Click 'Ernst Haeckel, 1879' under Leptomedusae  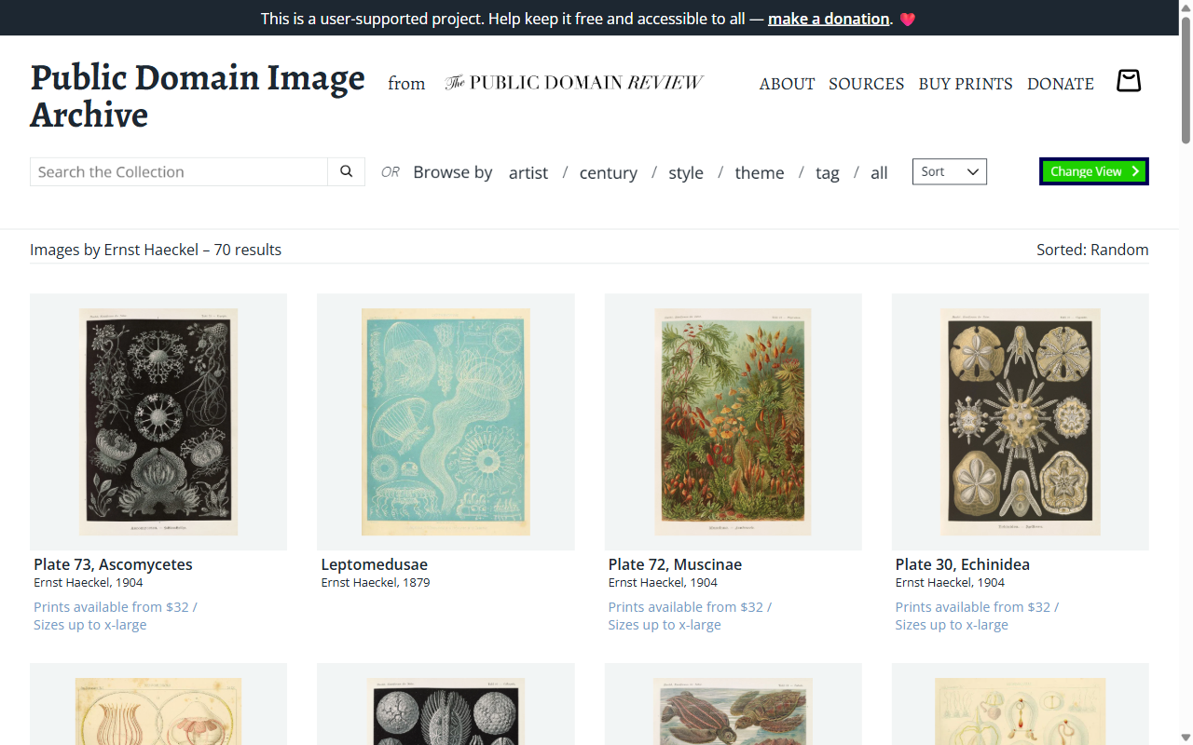point(376,583)
